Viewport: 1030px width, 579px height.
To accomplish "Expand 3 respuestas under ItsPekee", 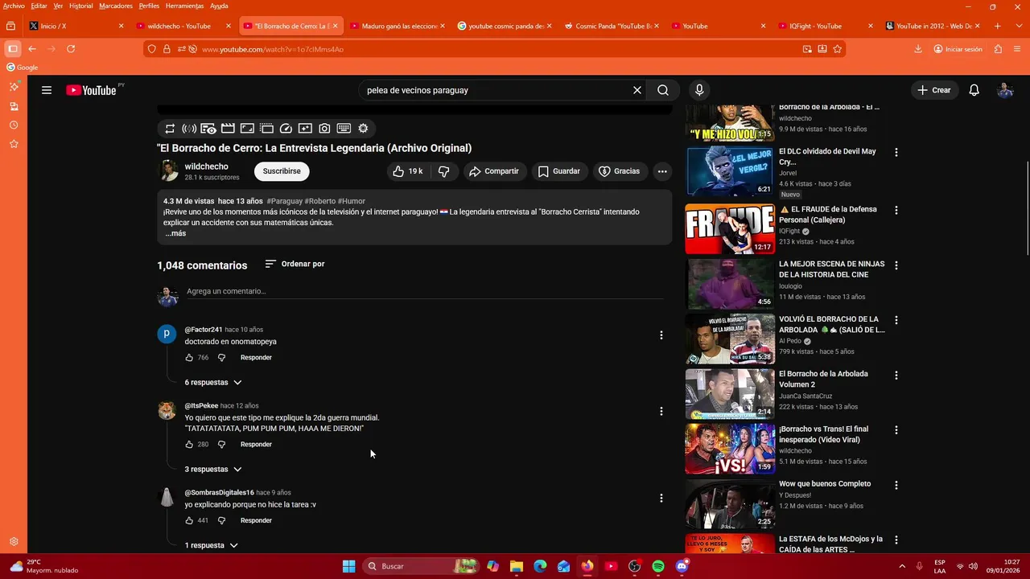I will (x=213, y=469).
